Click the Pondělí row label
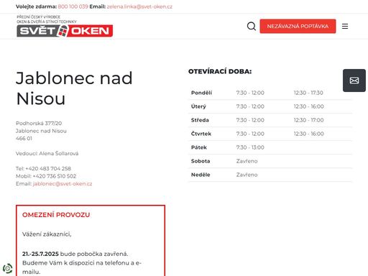 201,93
